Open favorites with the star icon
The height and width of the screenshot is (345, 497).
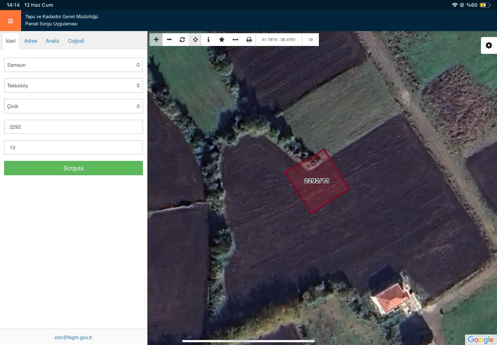(222, 39)
